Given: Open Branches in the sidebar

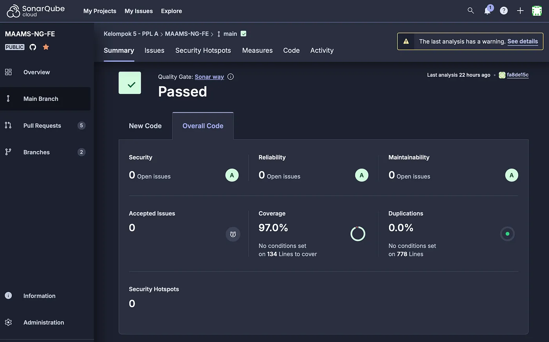Looking at the screenshot, I should [45, 152].
